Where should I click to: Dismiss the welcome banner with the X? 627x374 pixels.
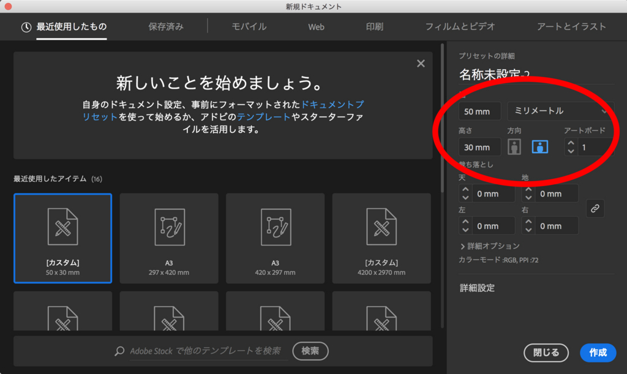click(421, 64)
